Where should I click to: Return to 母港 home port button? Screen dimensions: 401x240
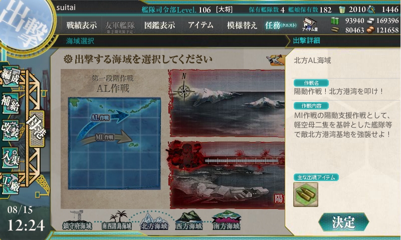[x=37, y=129]
